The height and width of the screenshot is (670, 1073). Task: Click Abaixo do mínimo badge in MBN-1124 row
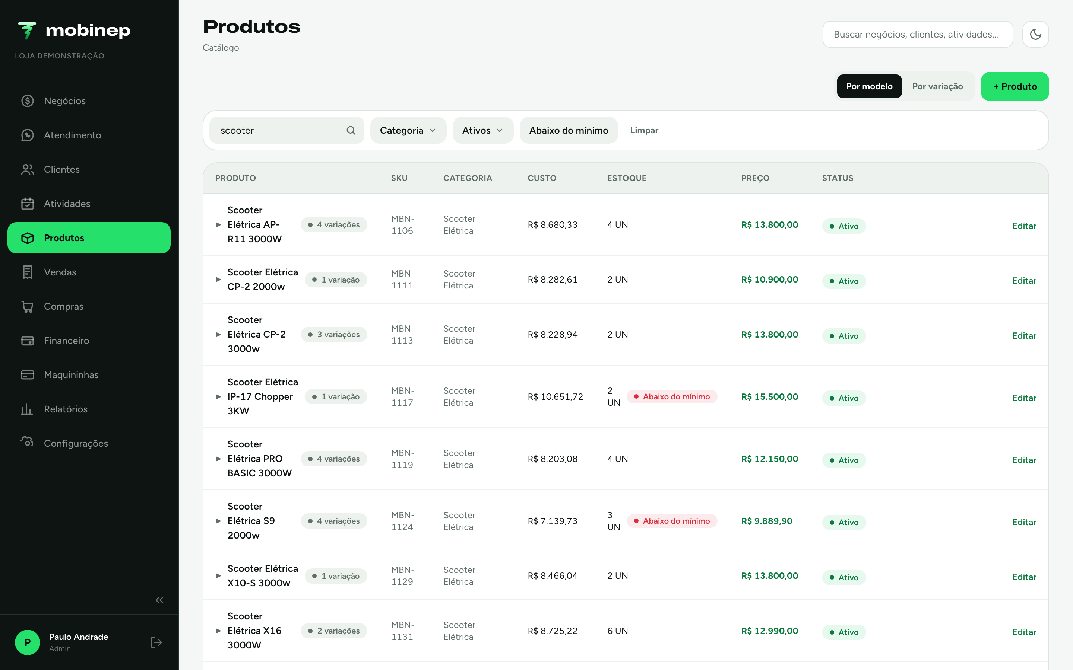[x=672, y=521]
